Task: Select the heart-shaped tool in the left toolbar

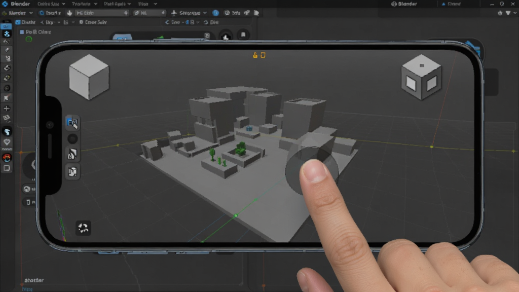Action: click(7, 142)
